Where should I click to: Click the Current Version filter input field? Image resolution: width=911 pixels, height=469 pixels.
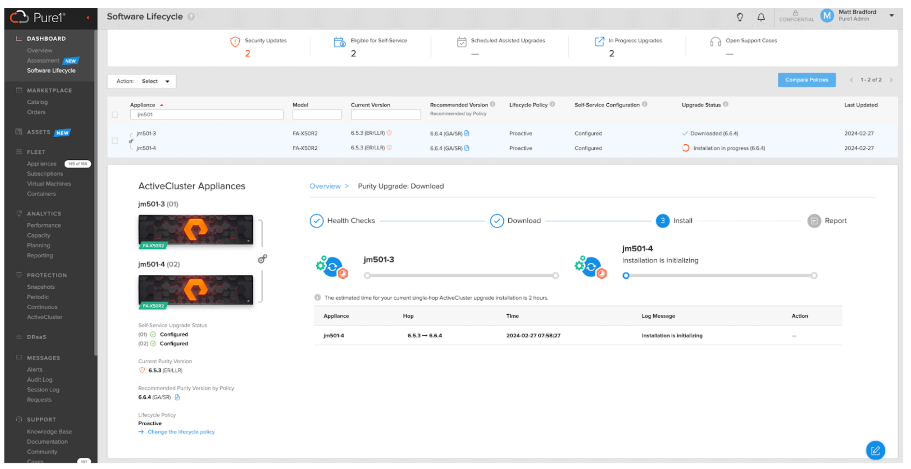coord(385,115)
